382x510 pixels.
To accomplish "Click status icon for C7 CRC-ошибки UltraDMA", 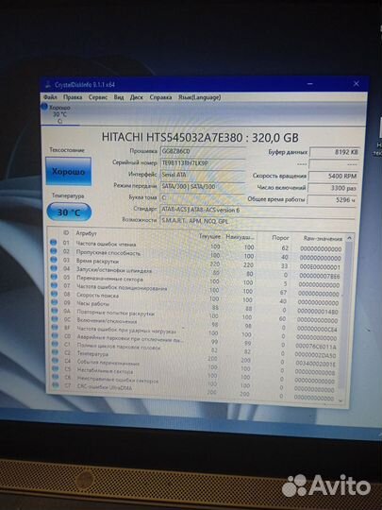I will coord(56,385).
